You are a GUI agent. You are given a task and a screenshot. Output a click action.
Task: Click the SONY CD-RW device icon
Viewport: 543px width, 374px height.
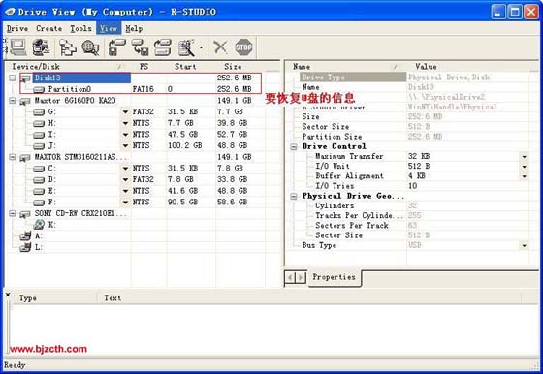(x=25, y=214)
